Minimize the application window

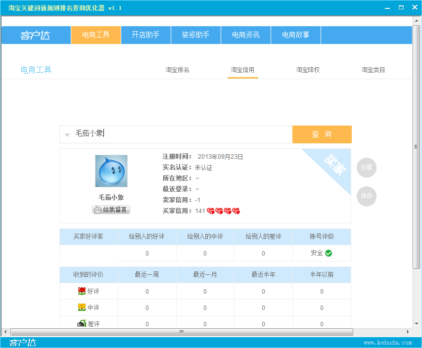387,8
